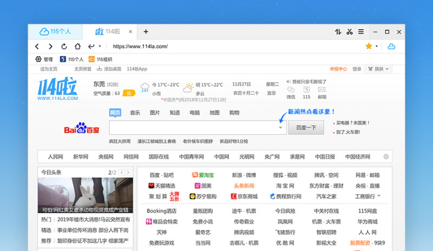Click the 登录 login link
The width and height of the screenshot is (433, 251).
[357, 69]
